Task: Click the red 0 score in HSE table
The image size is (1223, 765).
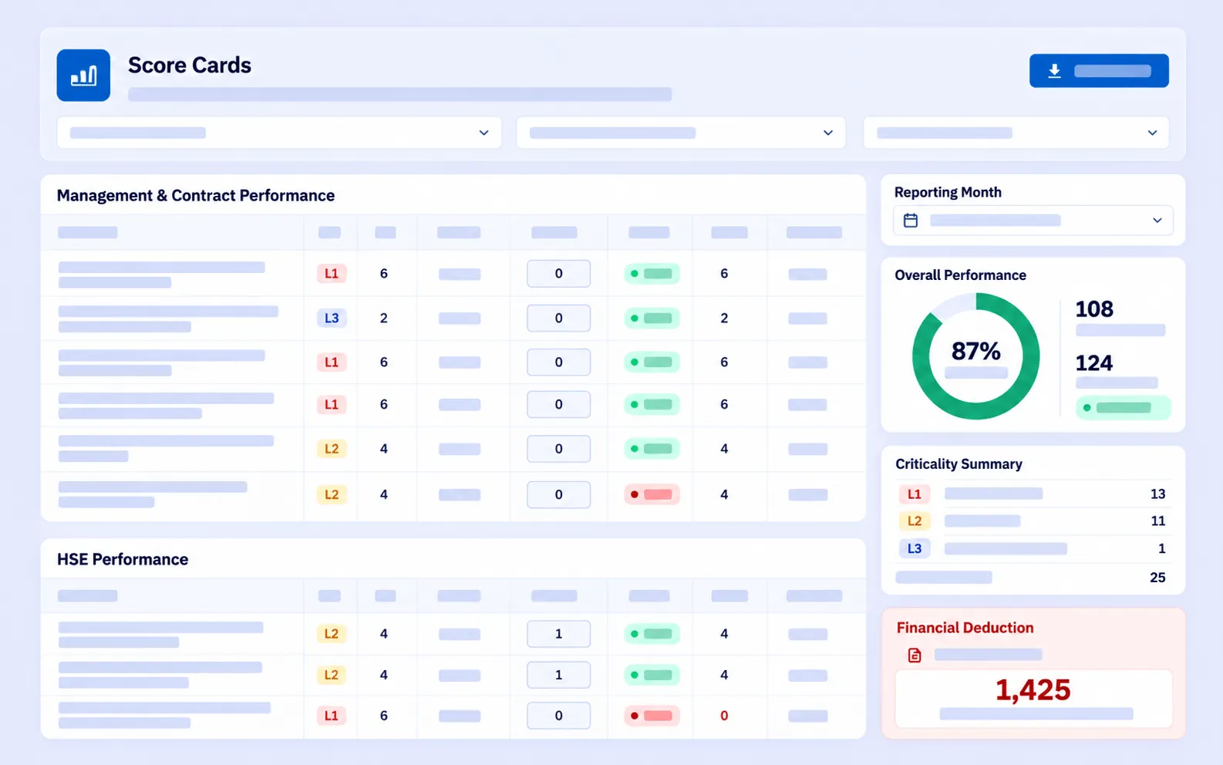Action: coord(724,716)
